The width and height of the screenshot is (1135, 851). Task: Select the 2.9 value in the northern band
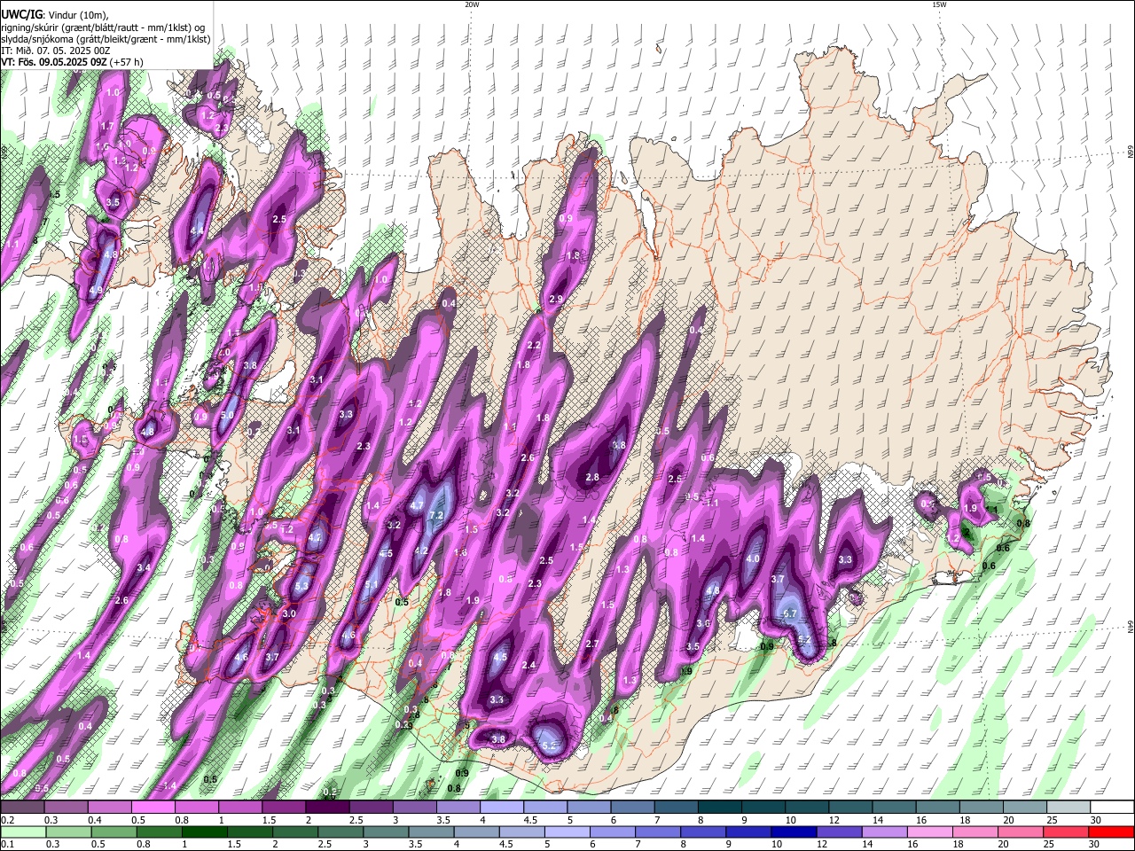pos(556,300)
